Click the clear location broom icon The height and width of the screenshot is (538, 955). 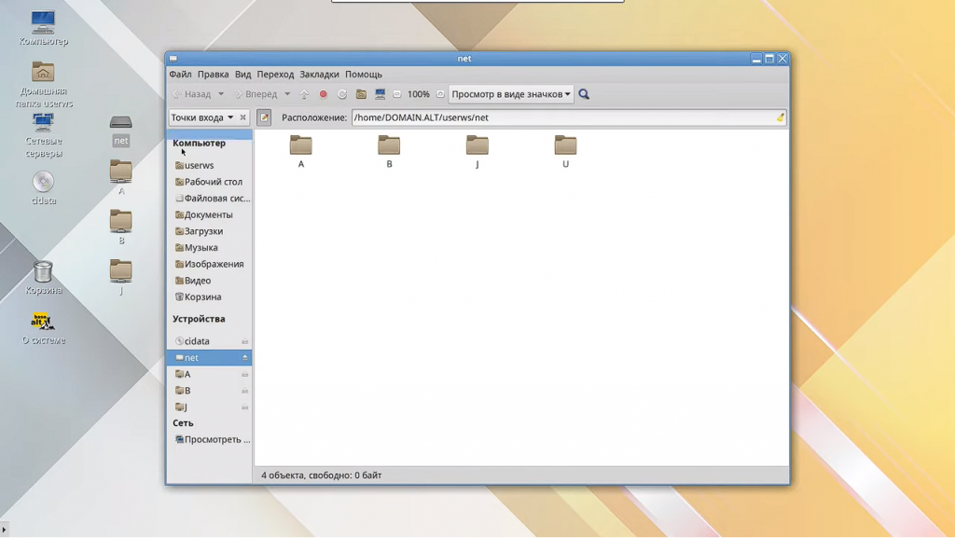pos(781,117)
